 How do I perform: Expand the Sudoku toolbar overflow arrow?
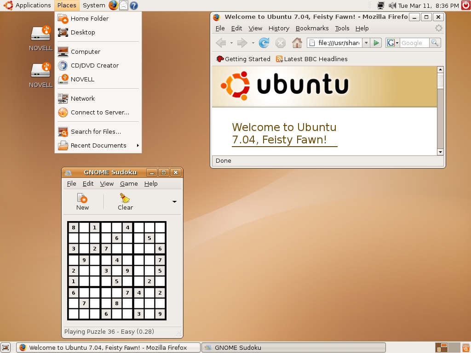point(174,201)
